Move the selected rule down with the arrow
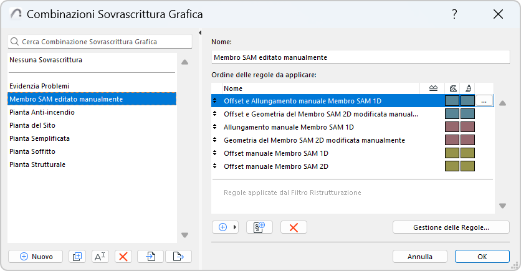 503,206
